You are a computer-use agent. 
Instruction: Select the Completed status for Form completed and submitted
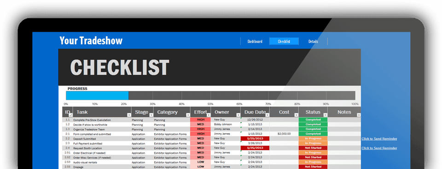point(313,134)
